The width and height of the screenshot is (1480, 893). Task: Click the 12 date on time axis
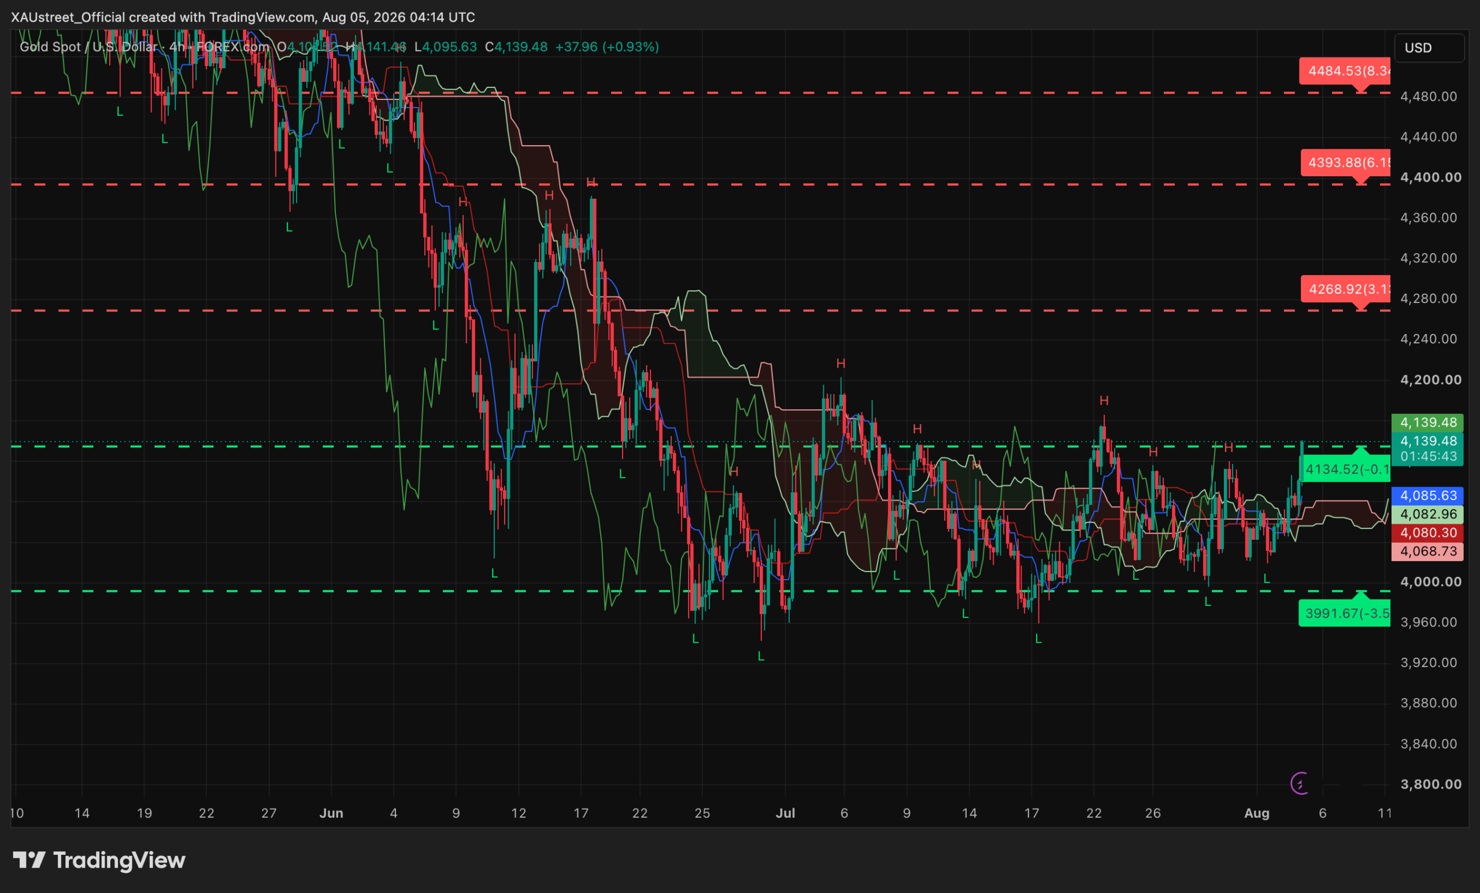coord(519,813)
